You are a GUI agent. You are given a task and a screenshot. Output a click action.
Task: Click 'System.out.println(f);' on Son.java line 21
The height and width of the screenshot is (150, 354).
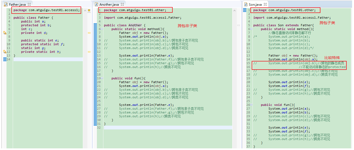289,86
